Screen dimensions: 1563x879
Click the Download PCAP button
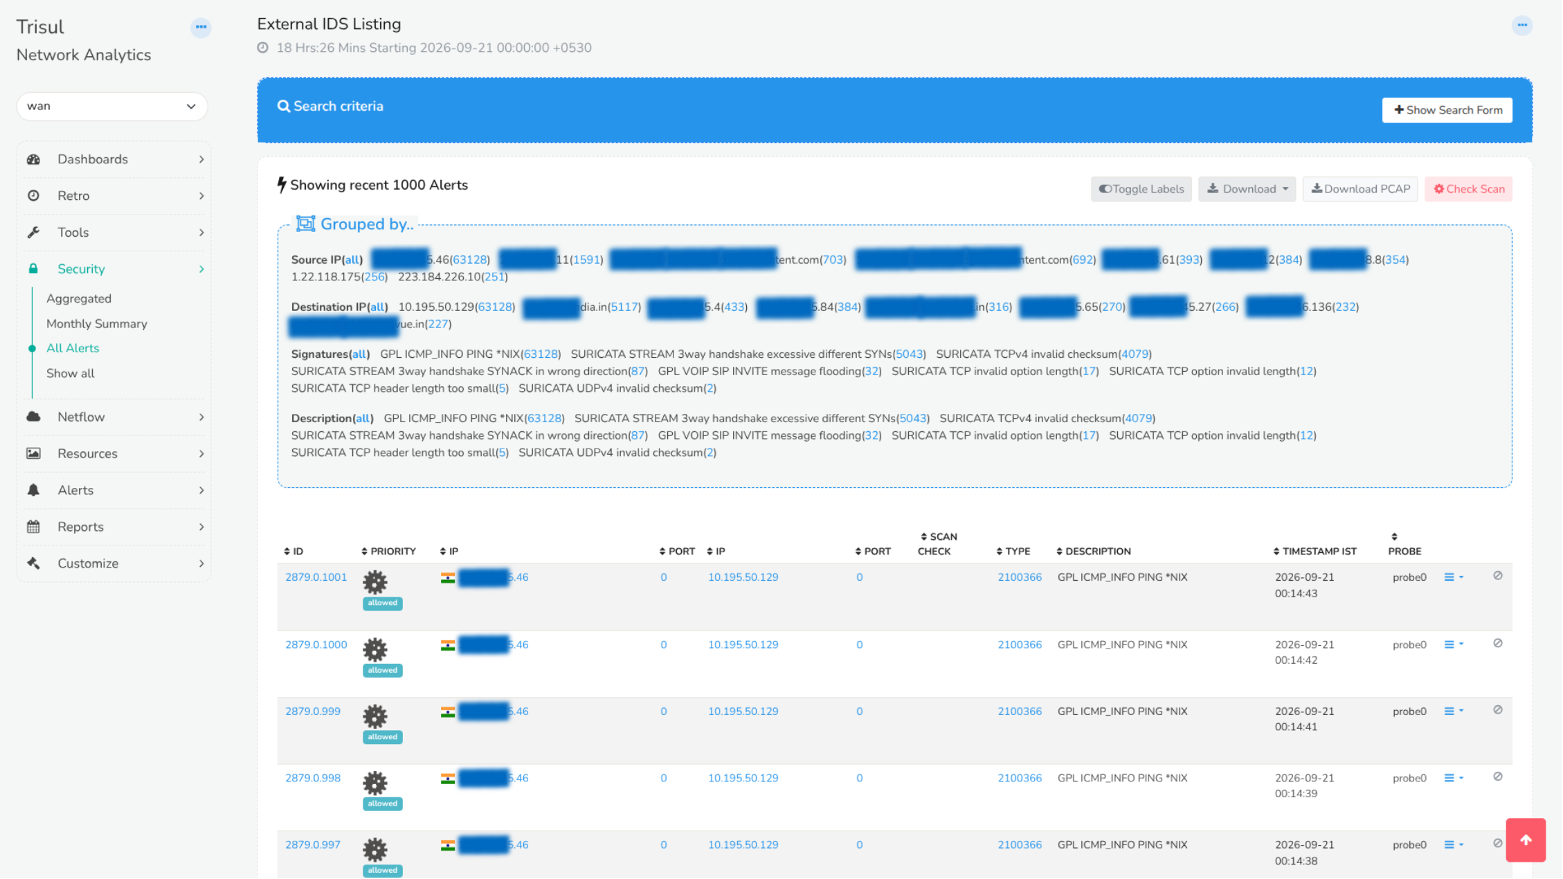1360,189
